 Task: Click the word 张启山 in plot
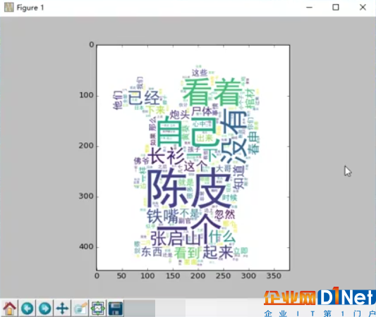[176, 238]
